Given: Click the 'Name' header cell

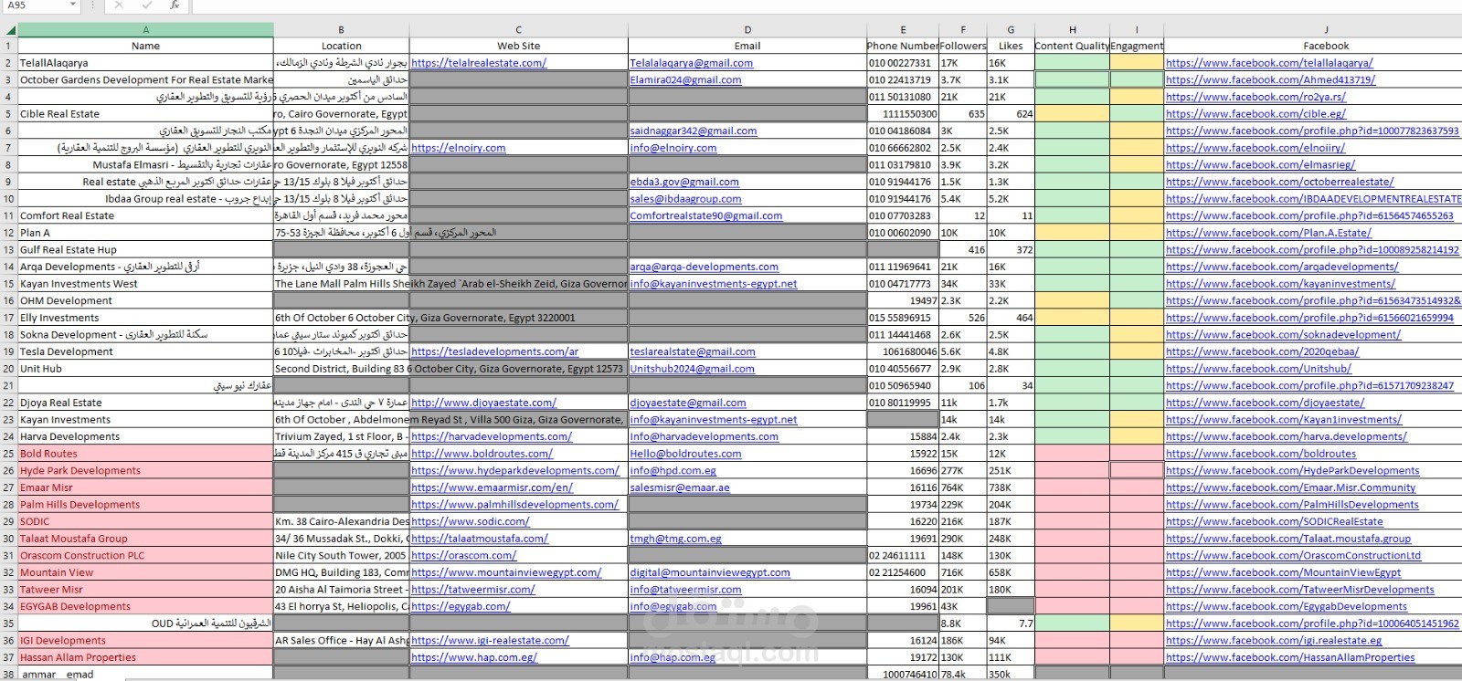Looking at the screenshot, I should tap(145, 46).
